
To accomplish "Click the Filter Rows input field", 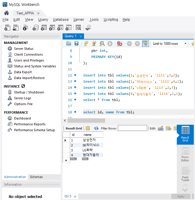I will coord(132,128).
